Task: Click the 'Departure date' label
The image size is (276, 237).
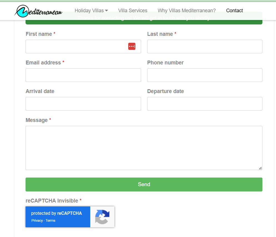Action: (165, 91)
